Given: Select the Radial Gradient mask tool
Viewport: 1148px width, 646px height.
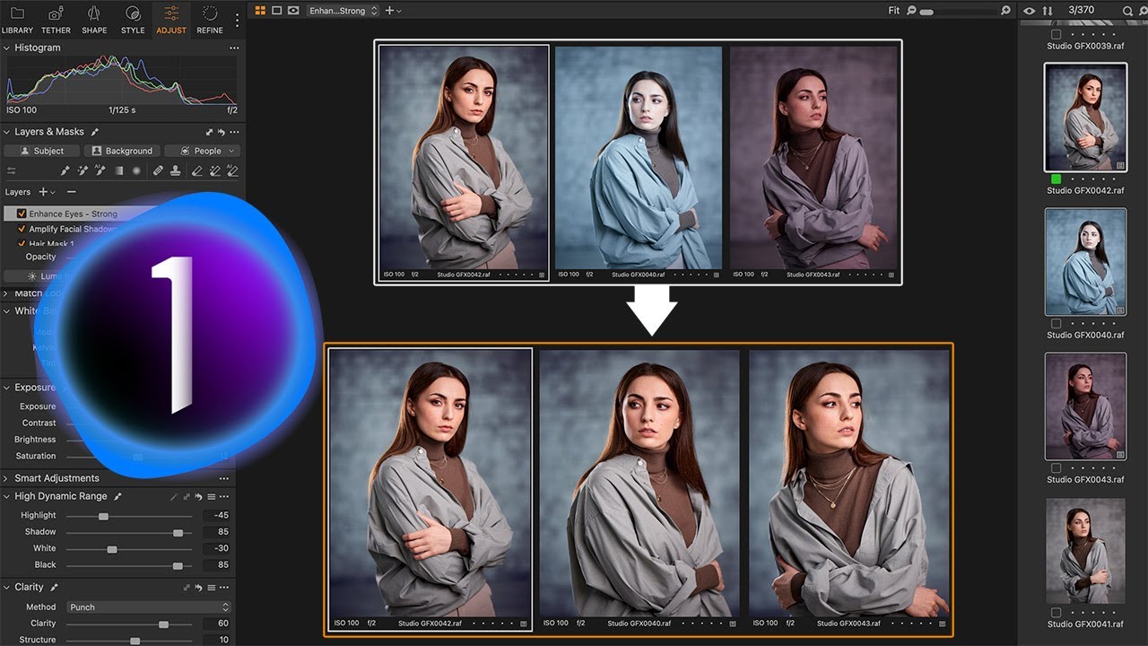Looking at the screenshot, I should click(136, 170).
